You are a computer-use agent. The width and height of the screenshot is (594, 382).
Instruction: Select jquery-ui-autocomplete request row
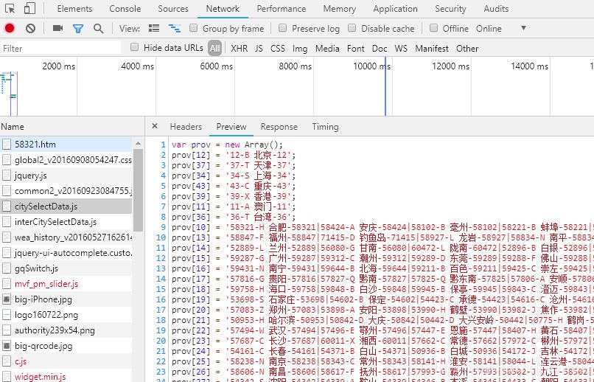(x=66, y=253)
